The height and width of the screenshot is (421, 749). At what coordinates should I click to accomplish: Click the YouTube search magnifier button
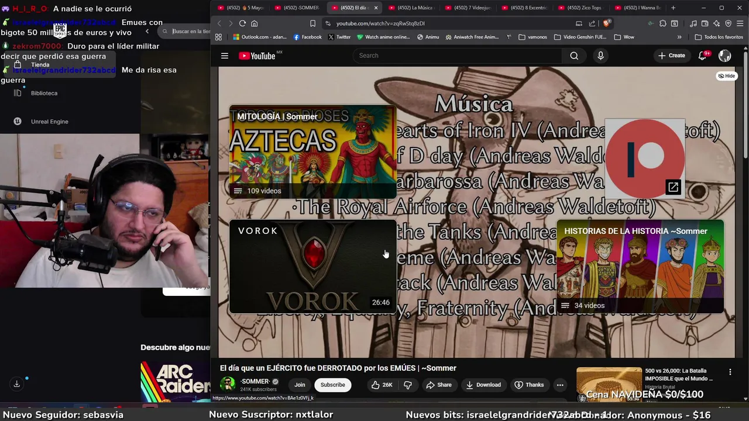(x=574, y=56)
